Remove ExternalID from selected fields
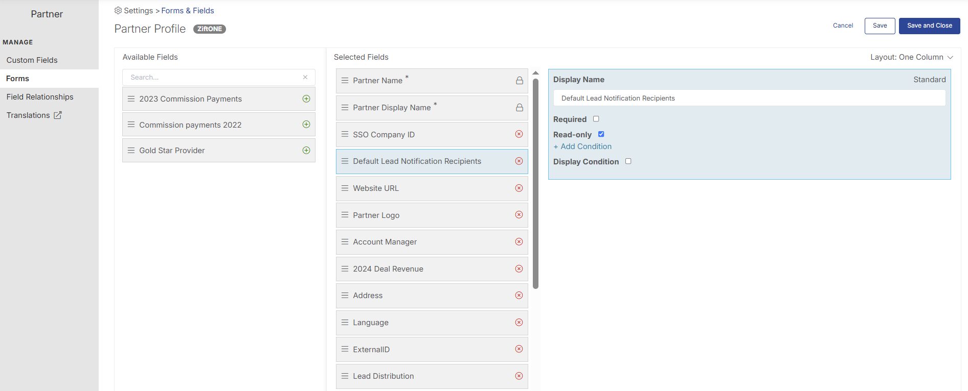The width and height of the screenshot is (968, 391). (x=519, y=349)
